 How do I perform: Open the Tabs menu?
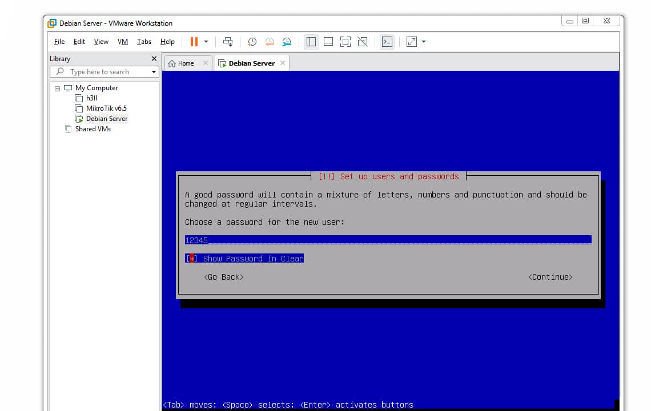pyautogui.click(x=144, y=42)
